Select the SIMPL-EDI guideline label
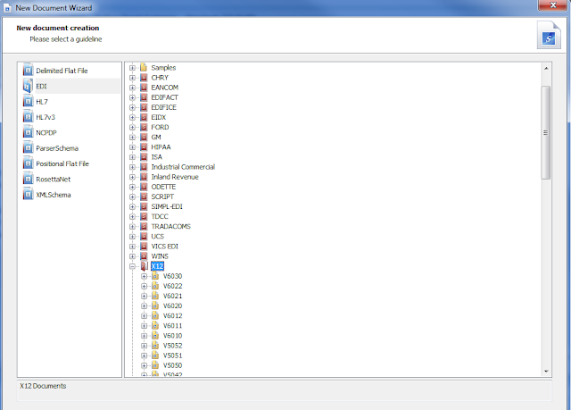Screen dimensions: 571x410 click(x=167, y=206)
